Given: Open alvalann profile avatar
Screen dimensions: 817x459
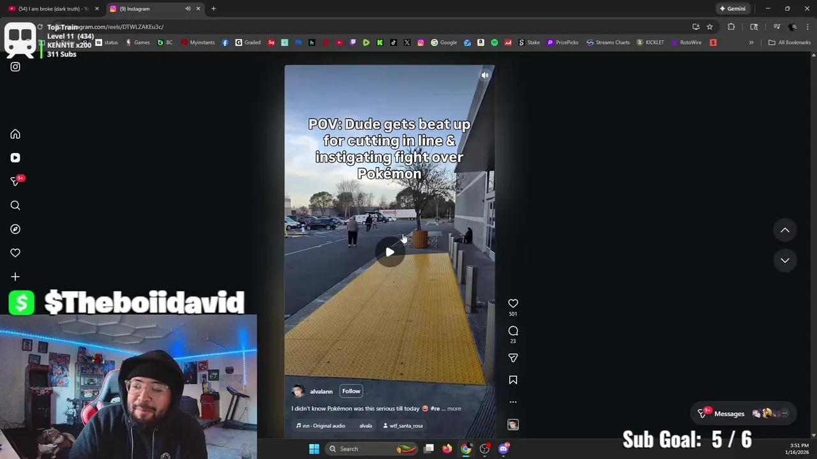Looking at the screenshot, I should click(x=297, y=391).
